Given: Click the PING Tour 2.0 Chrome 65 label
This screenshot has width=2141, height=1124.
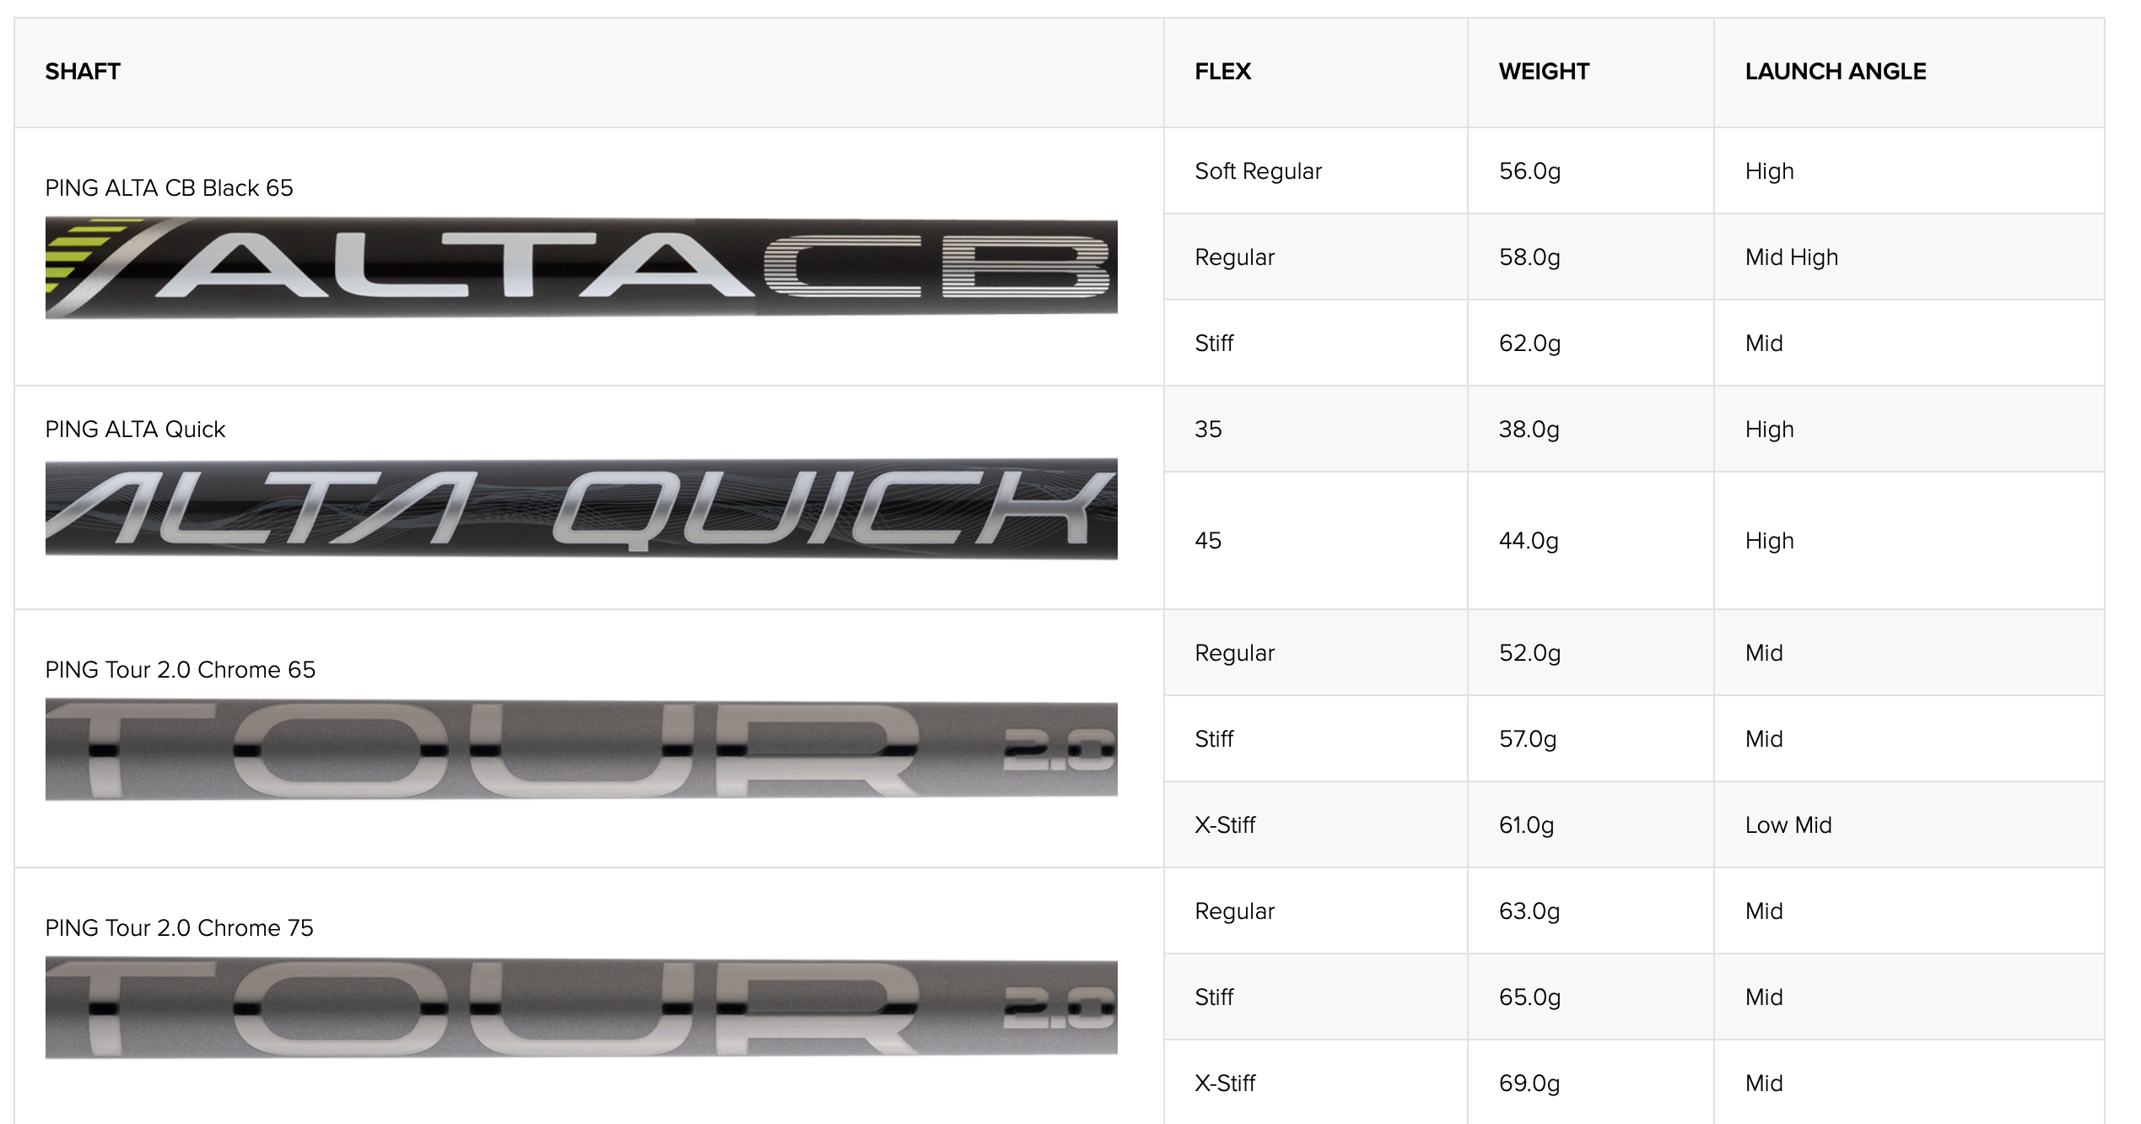Looking at the screenshot, I should tap(180, 670).
